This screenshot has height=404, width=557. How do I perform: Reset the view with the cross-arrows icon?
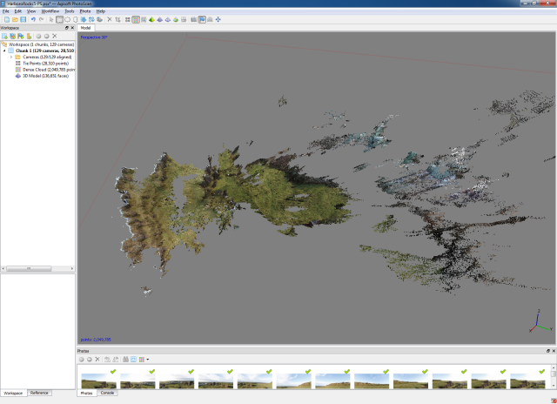pos(218,19)
